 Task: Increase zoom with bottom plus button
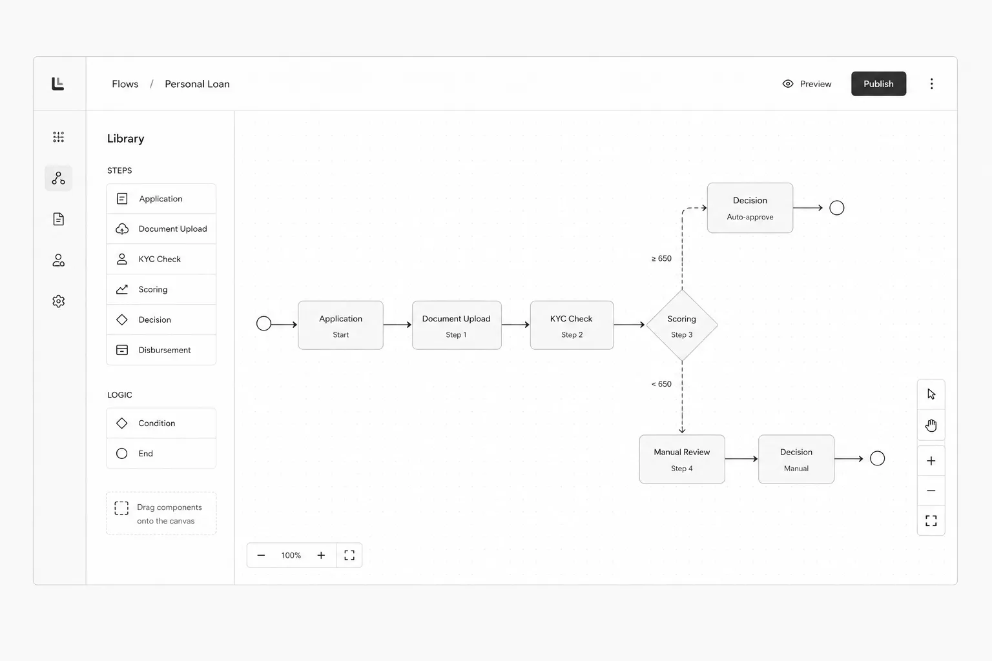click(321, 555)
